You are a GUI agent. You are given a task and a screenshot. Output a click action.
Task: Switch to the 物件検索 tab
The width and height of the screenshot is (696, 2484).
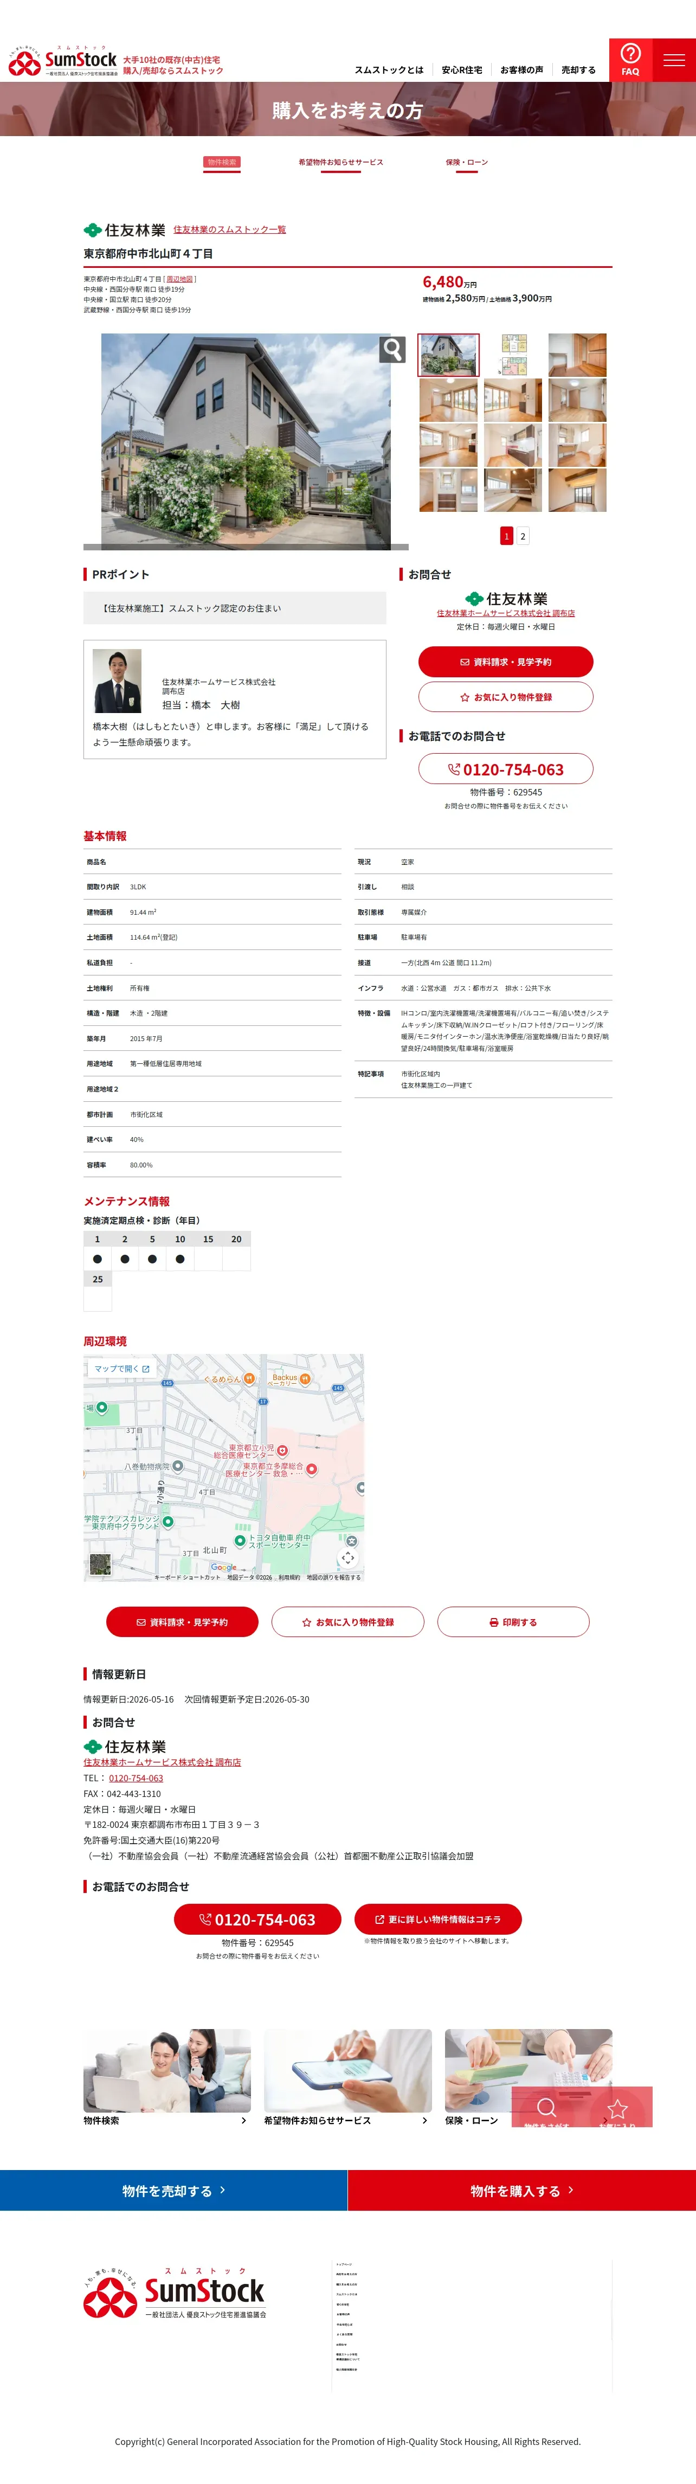point(222,162)
